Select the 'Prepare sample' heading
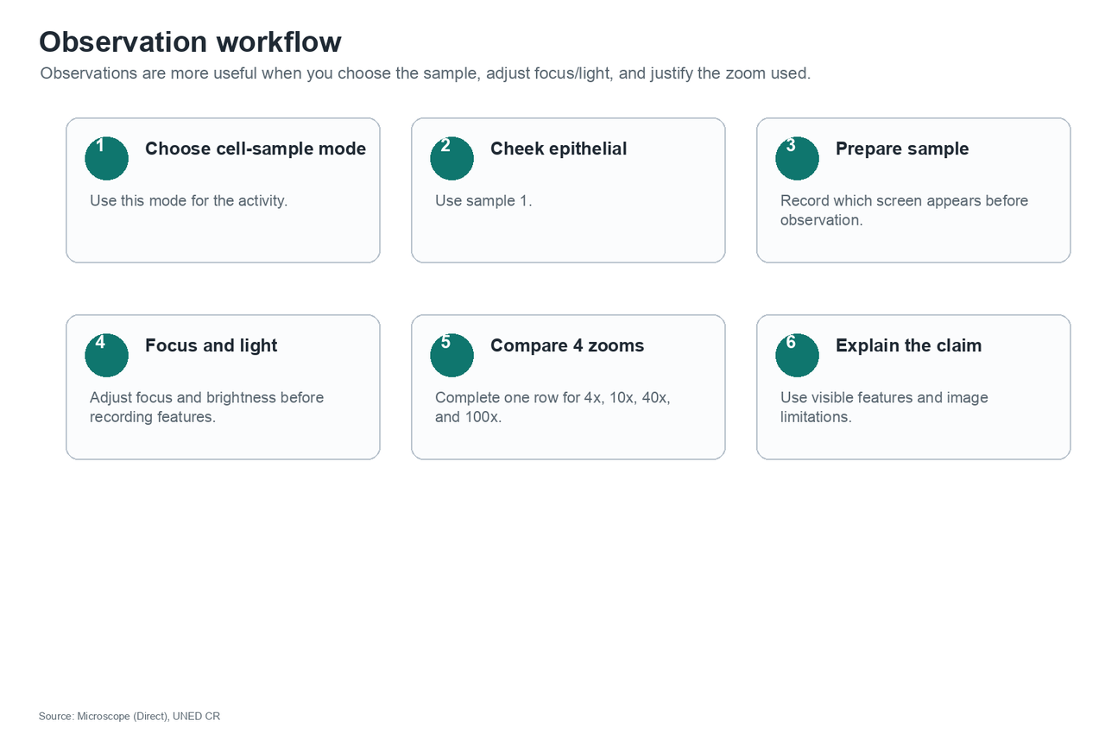 click(902, 149)
